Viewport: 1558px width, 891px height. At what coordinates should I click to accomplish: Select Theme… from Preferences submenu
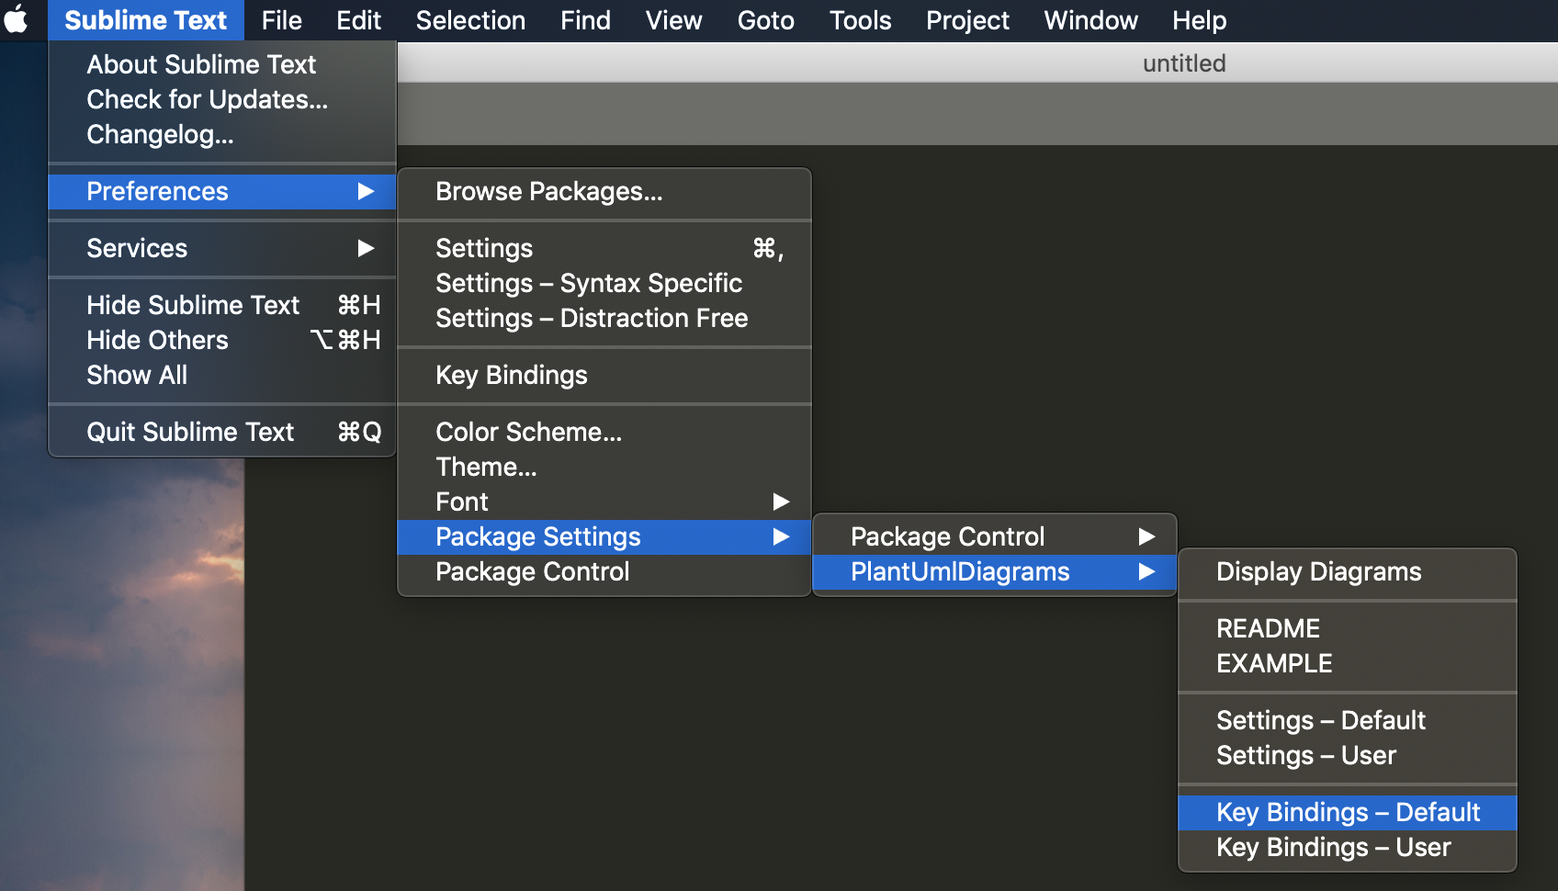(x=486, y=468)
